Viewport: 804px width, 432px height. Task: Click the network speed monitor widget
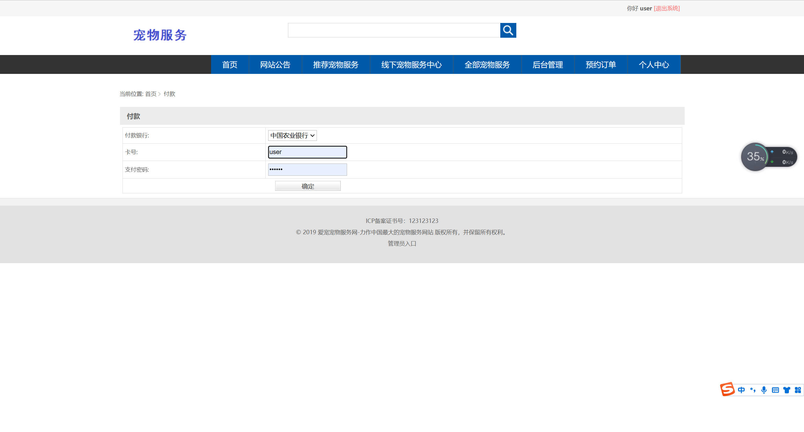(x=783, y=157)
